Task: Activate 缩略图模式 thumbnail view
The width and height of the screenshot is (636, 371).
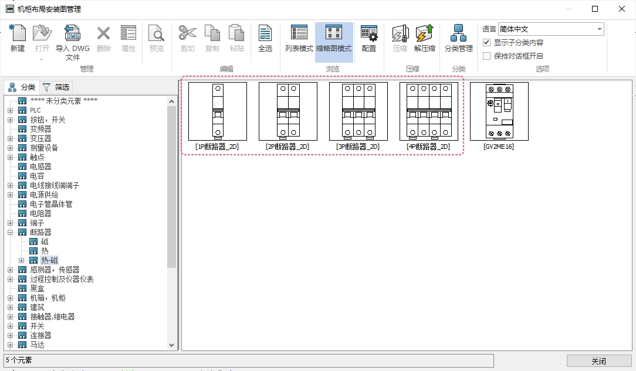Action: [334, 35]
